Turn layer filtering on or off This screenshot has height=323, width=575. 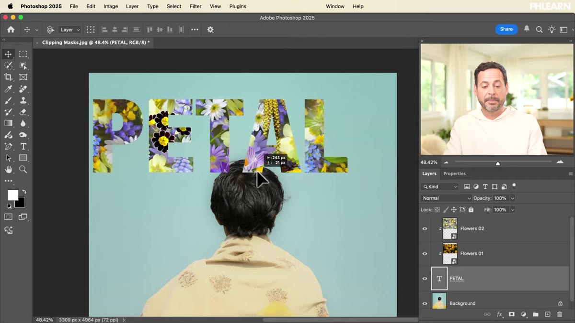pyautogui.click(x=514, y=186)
